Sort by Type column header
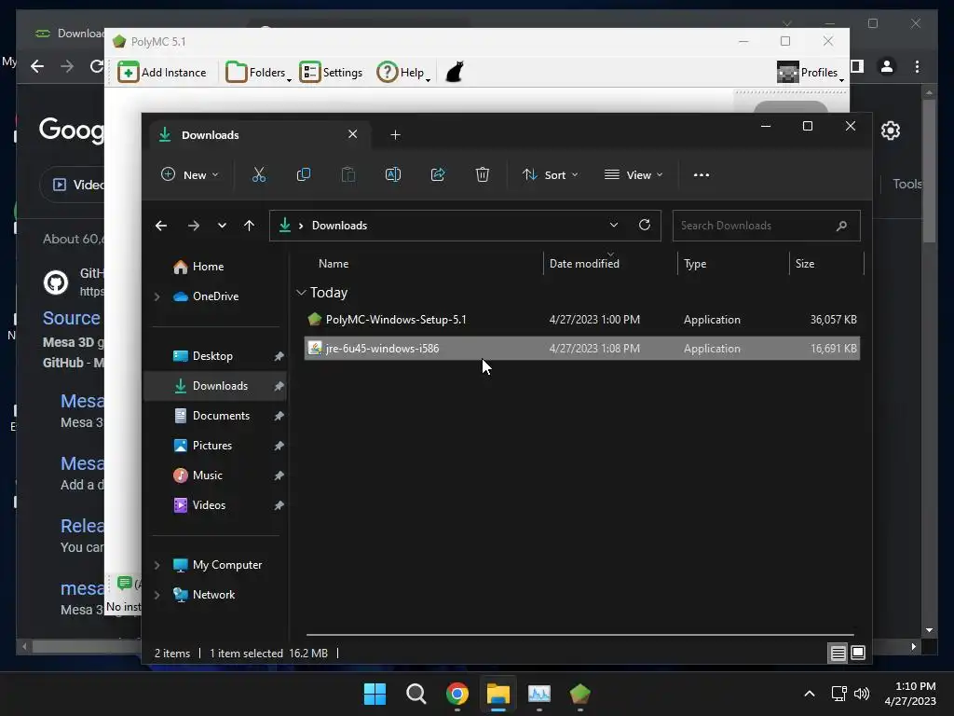 [695, 264]
